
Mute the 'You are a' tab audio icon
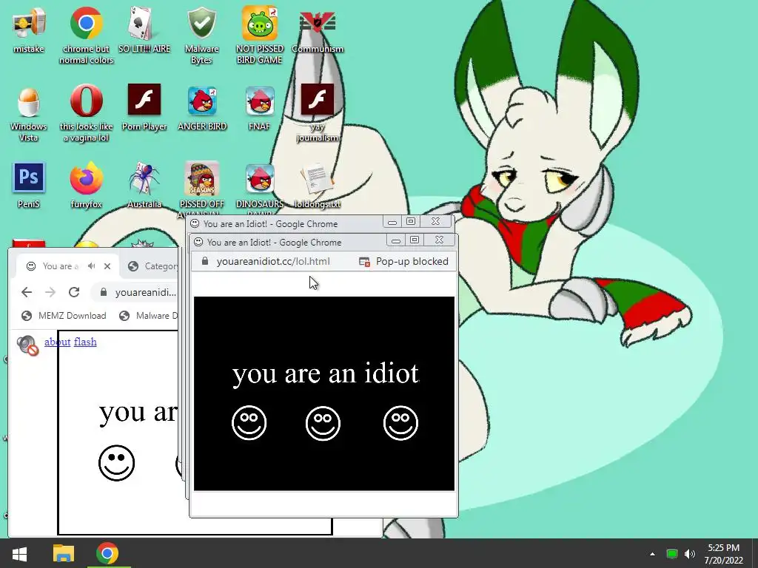[x=91, y=266]
